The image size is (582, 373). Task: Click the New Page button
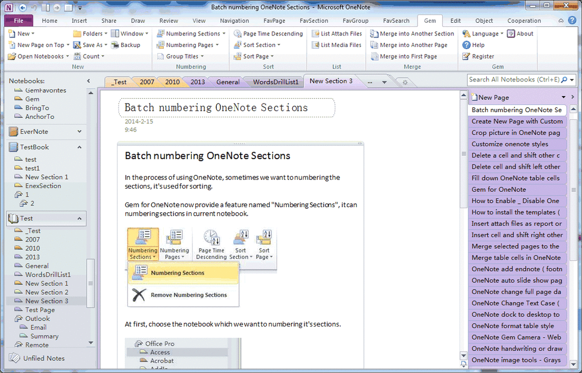(x=492, y=97)
